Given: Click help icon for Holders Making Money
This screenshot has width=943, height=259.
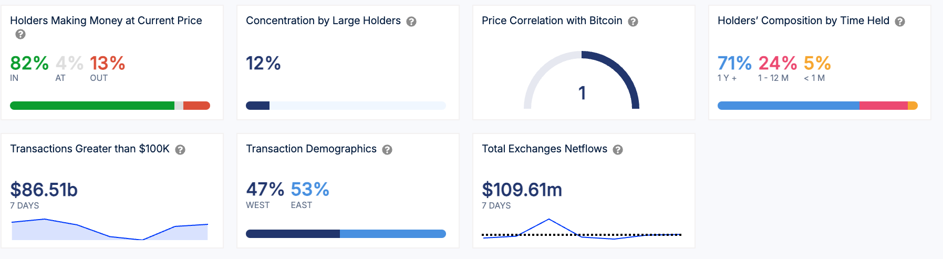Looking at the screenshot, I should (x=20, y=34).
